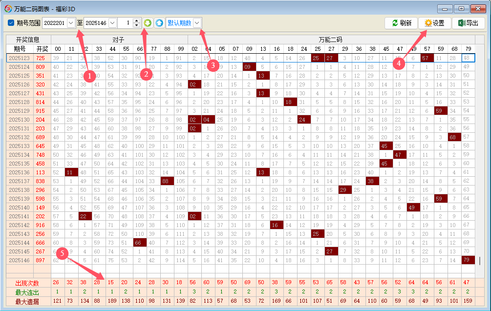Decrease the step value with down spinner
This screenshot has width=491, height=311.
(x=137, y=25)
